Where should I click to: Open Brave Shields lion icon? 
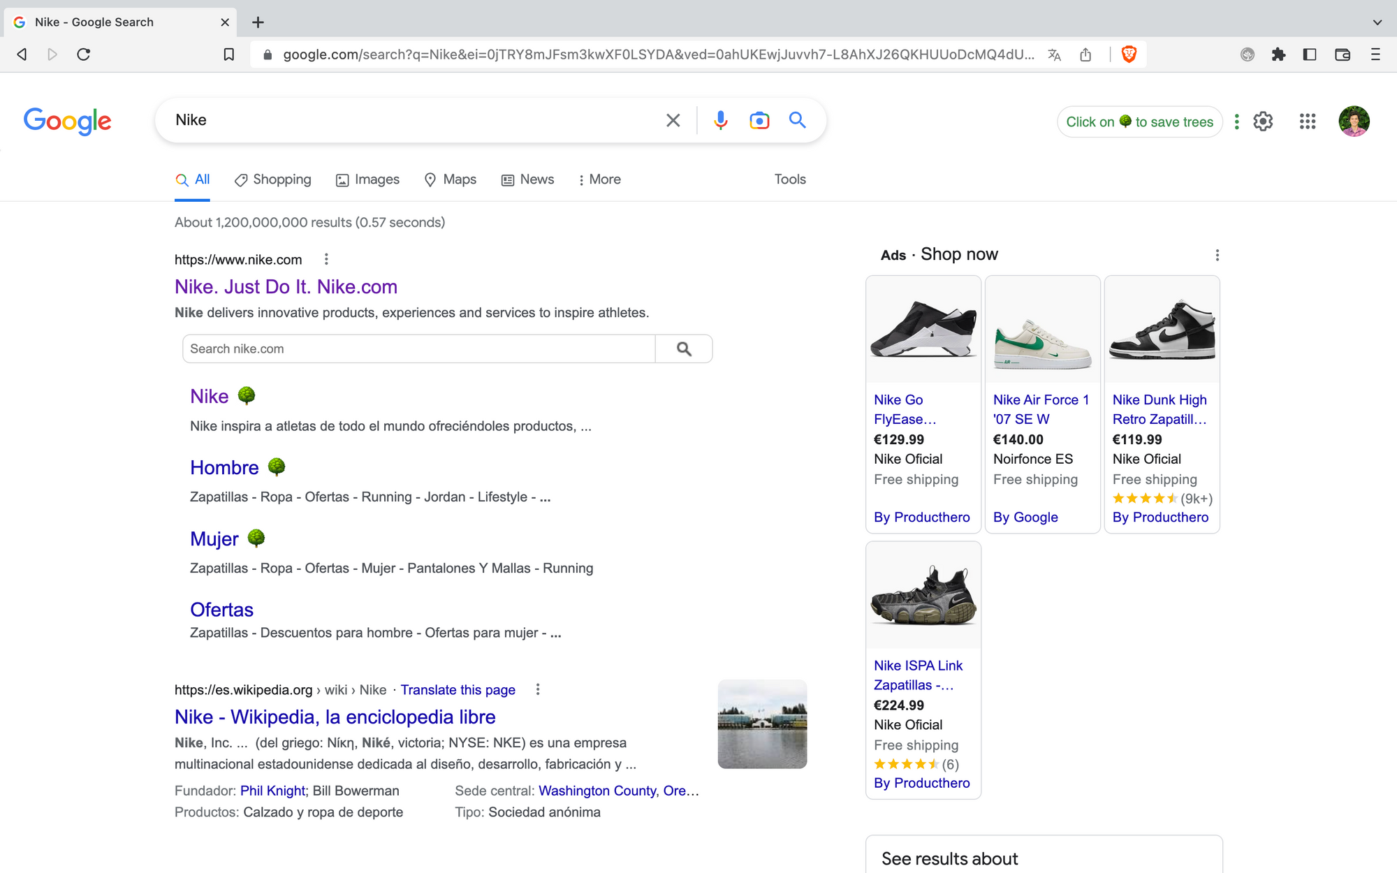pos(1129,54)
